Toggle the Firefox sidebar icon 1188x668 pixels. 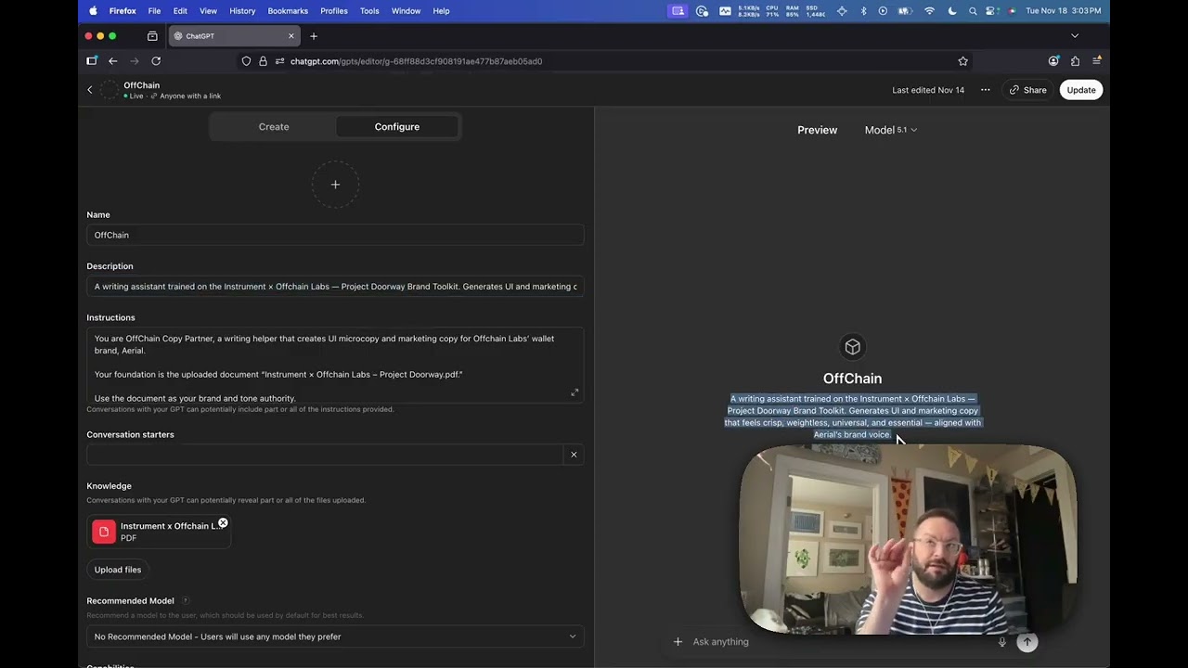tap(92, 61)
